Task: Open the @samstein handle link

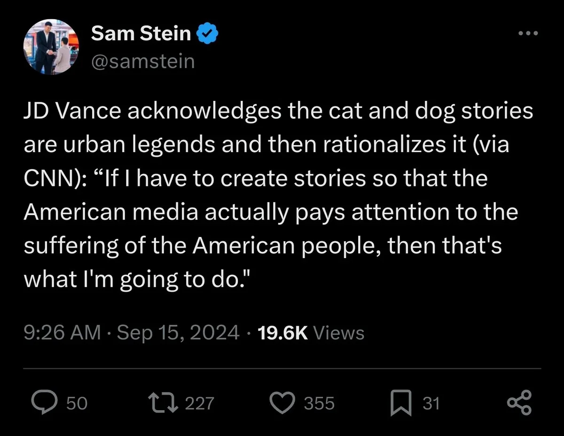Action: (142, 61)
